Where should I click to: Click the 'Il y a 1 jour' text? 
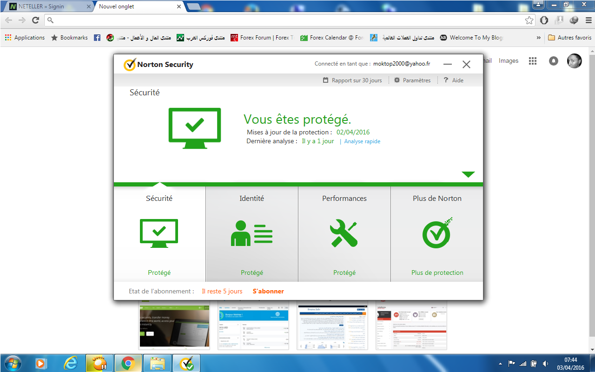pos(318,141)
